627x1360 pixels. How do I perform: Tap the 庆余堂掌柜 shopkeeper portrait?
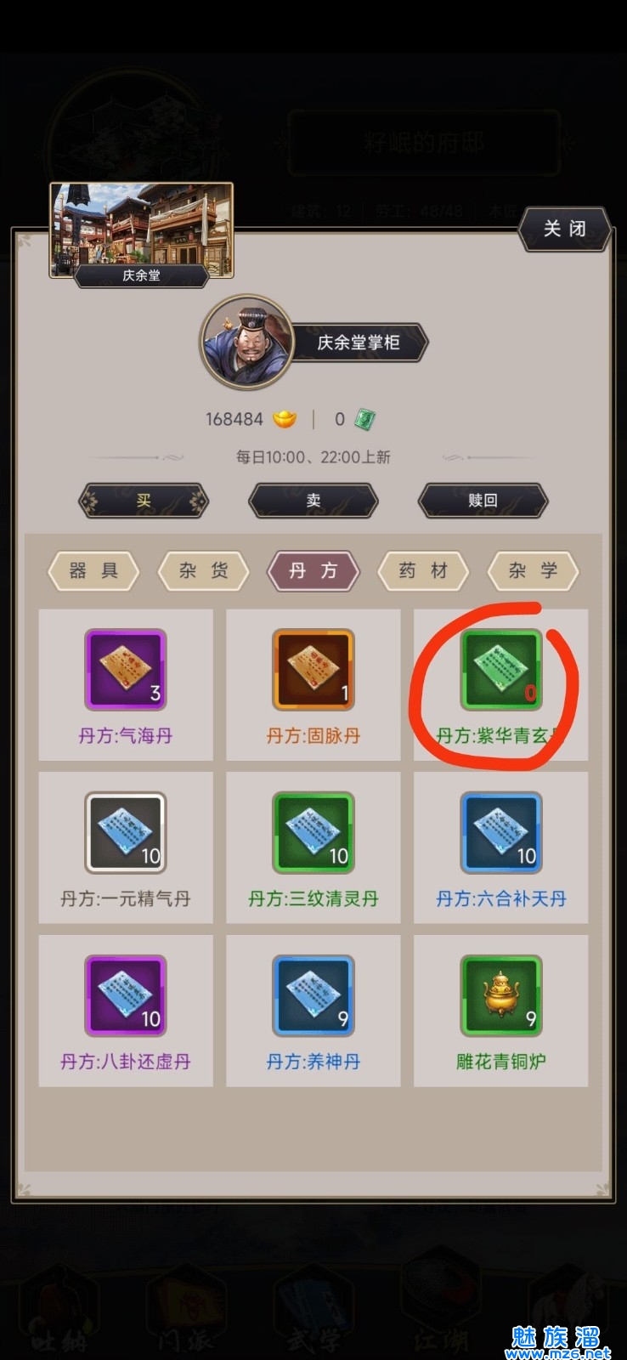pyautogui.click(x=247, y=343)
